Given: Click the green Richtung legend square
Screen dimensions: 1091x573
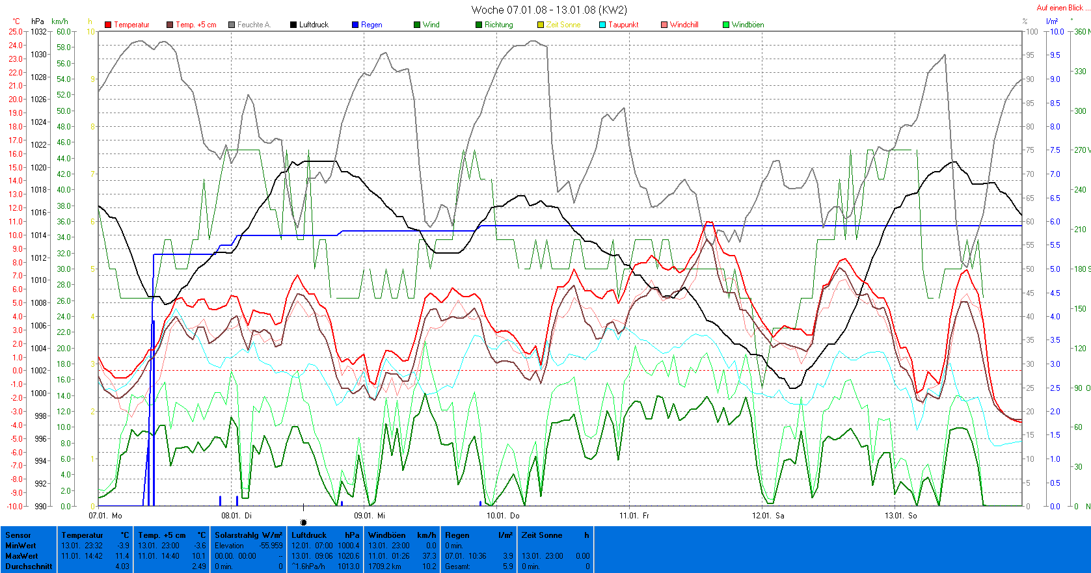Looking at the screenshot, I should 479,25.
